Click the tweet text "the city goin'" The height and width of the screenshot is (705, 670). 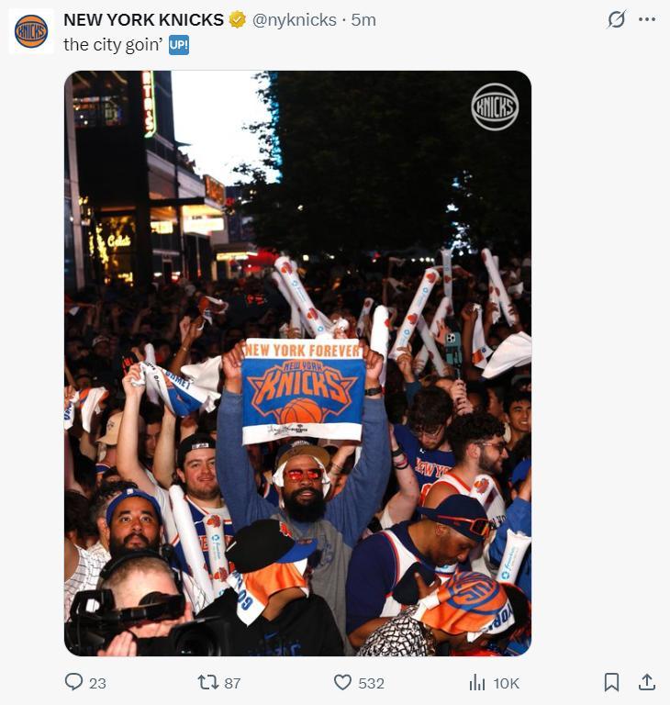(x=112, y=44)
